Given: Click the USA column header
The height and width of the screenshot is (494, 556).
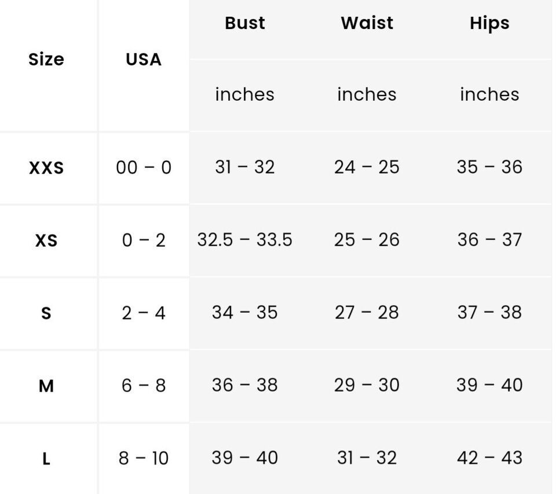Looking at the screenshot, I should click(144, 59).
